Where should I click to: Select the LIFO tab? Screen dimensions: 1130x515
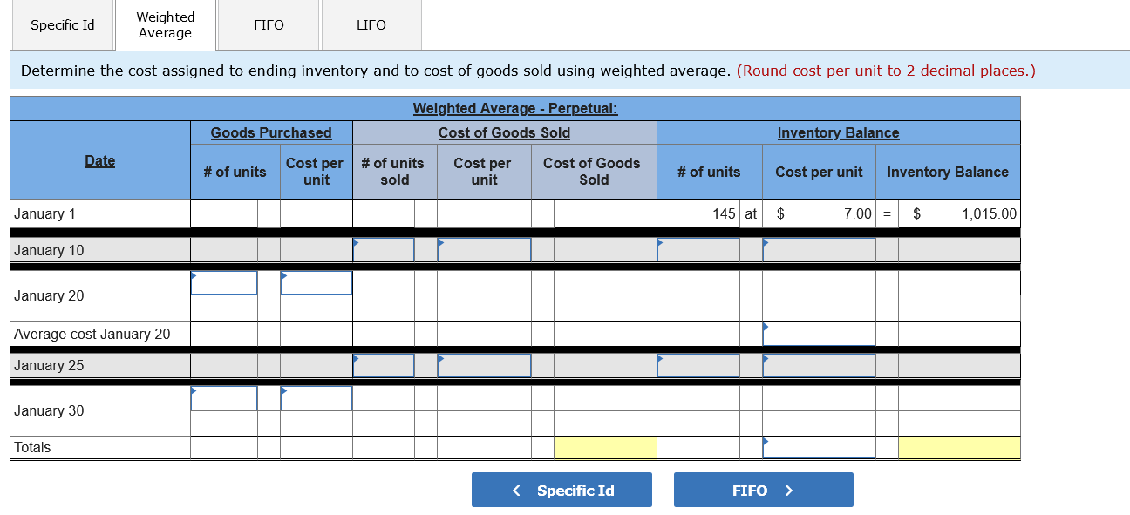tap(371, 25)
